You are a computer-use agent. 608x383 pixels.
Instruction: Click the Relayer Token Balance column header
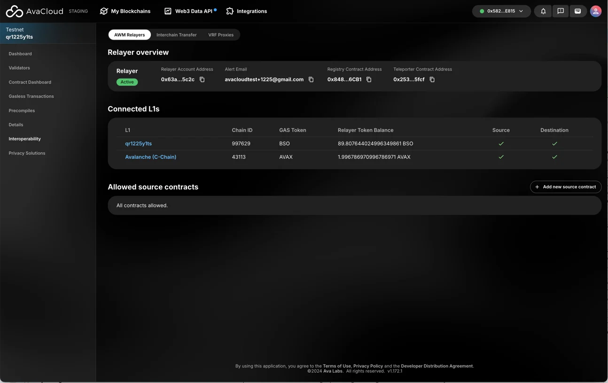coord(366,130)
